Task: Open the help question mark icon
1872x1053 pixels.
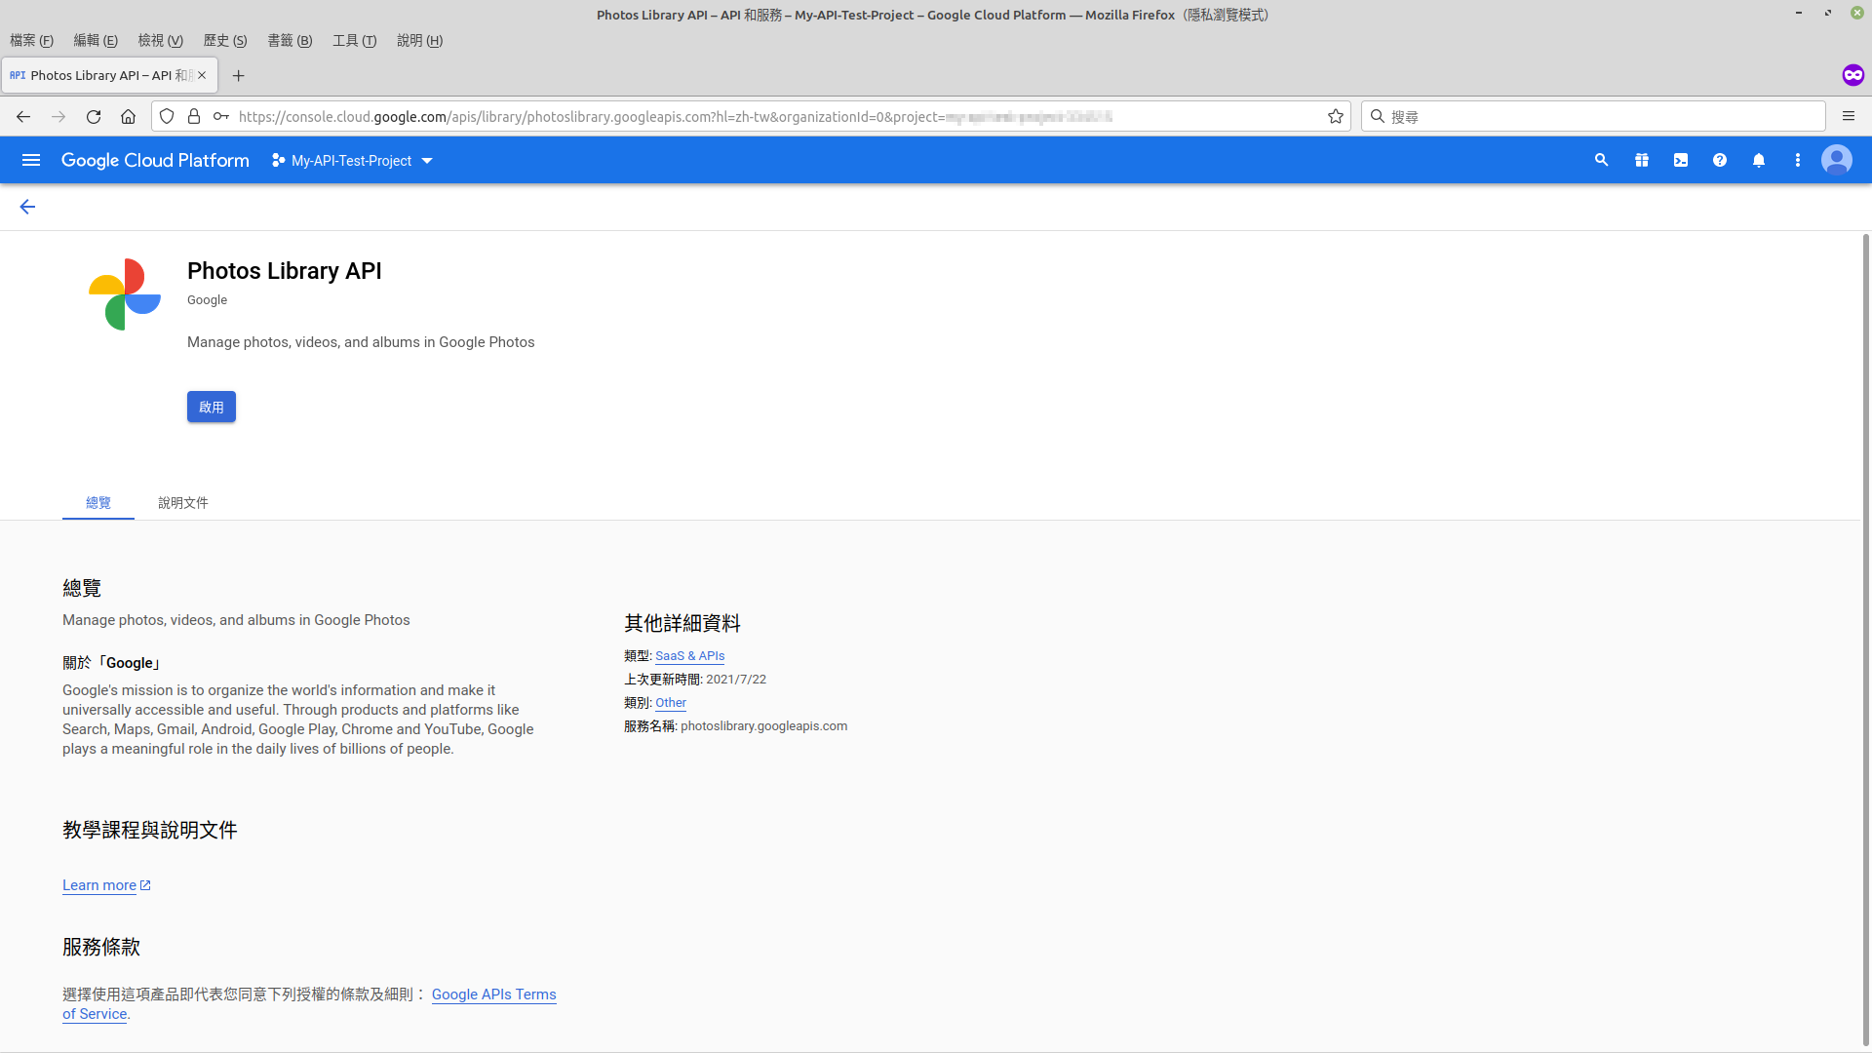Action: [1720, 160]
